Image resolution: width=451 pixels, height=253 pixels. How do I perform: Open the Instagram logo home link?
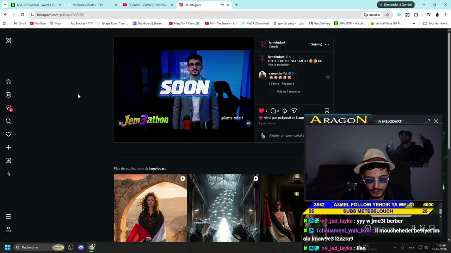coord(8,40)
